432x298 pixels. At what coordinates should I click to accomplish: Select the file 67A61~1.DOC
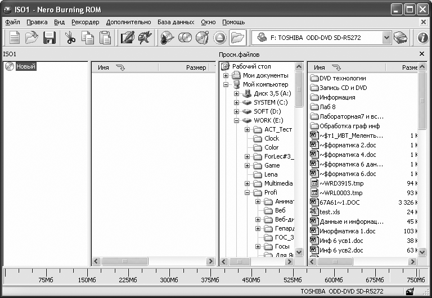(339, 202)
